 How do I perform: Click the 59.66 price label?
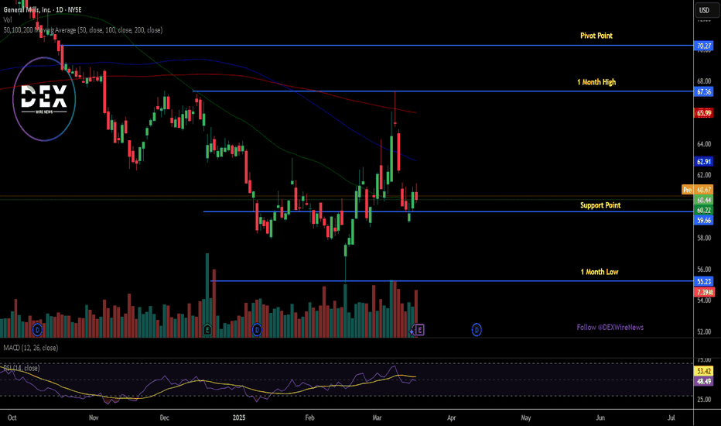click(x=704, y=220)
